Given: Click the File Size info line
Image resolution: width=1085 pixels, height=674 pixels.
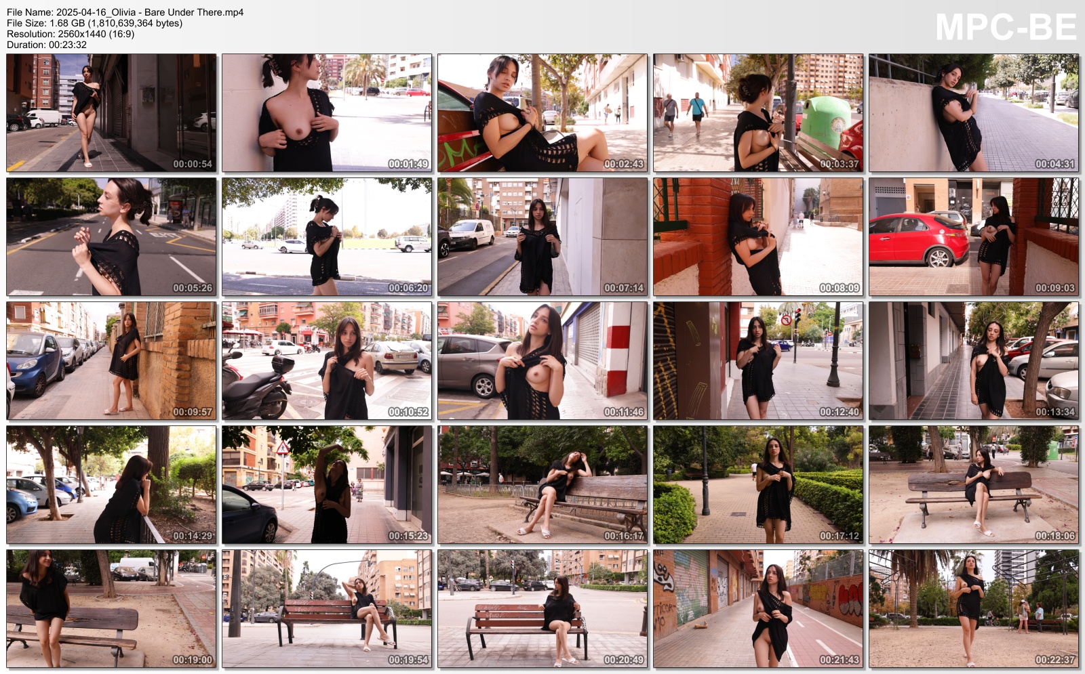Looking at the screenshot, I should click(x=94, y=23).
